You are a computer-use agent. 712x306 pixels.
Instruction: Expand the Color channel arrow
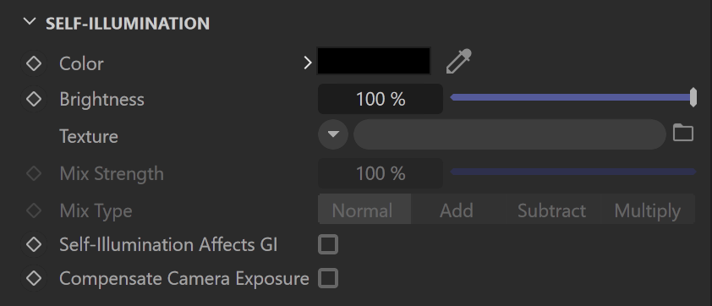click(308, 63)
